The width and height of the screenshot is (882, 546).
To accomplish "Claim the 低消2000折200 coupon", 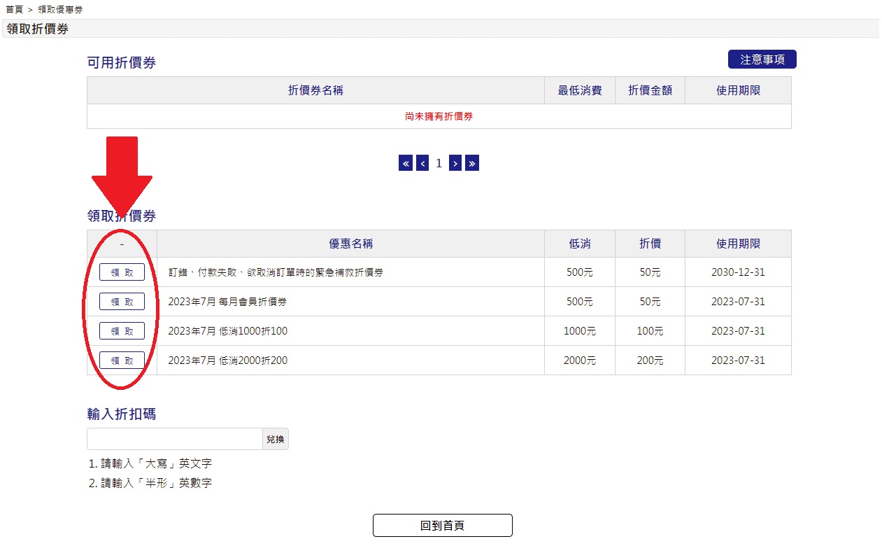I will pos(122,360).
